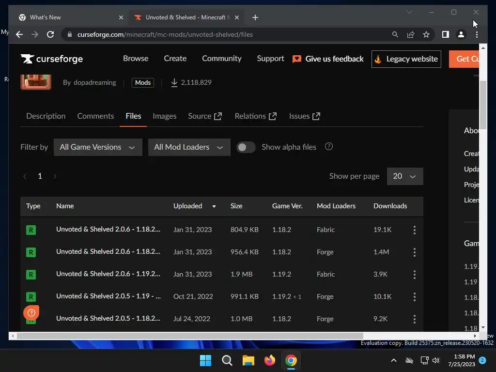Screen dimensions: 496x372
Task: Open the Images tab
Action: [x=165, y=116]
